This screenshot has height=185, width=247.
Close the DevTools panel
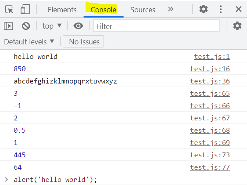pyautogui.click(x=239, y=9)
